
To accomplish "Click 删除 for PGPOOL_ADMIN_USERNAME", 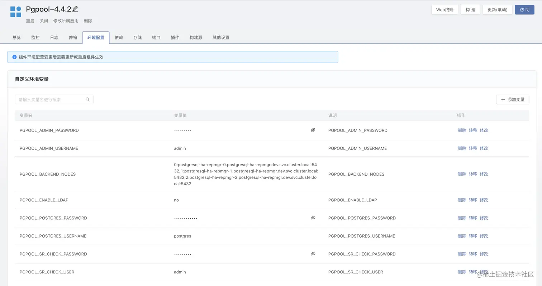I will click(462, 148).
